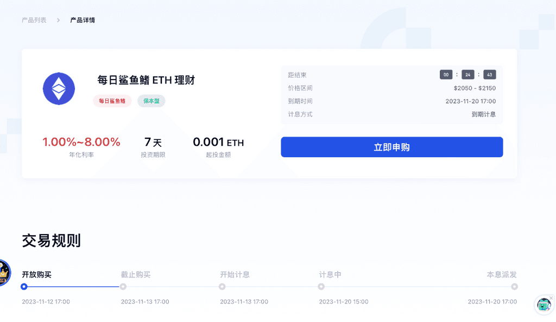
Task: Click the countdown seconds box
Action: 490,75
